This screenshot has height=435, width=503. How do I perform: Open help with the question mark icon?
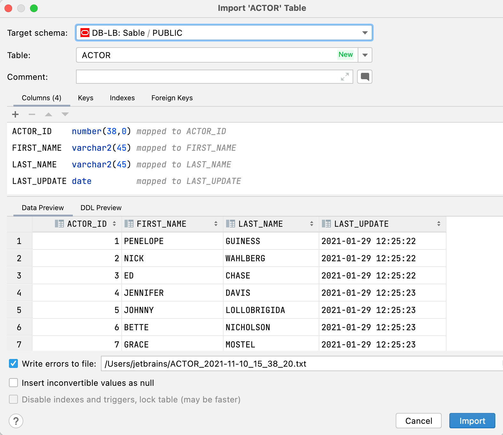16,421
